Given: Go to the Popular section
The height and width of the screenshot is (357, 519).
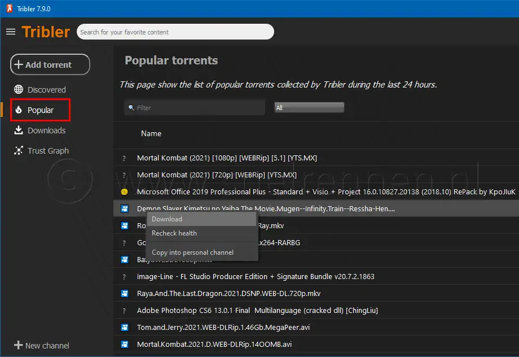Looking at the screenshot, I should coord(40,110).
